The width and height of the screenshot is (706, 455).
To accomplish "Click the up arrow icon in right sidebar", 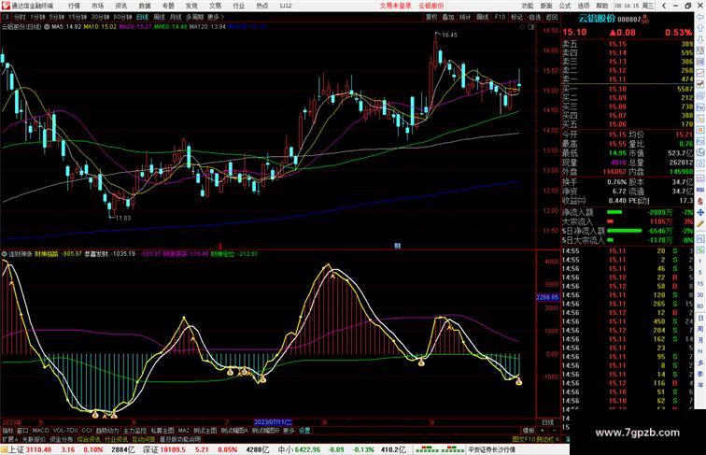I will (700, 28).
